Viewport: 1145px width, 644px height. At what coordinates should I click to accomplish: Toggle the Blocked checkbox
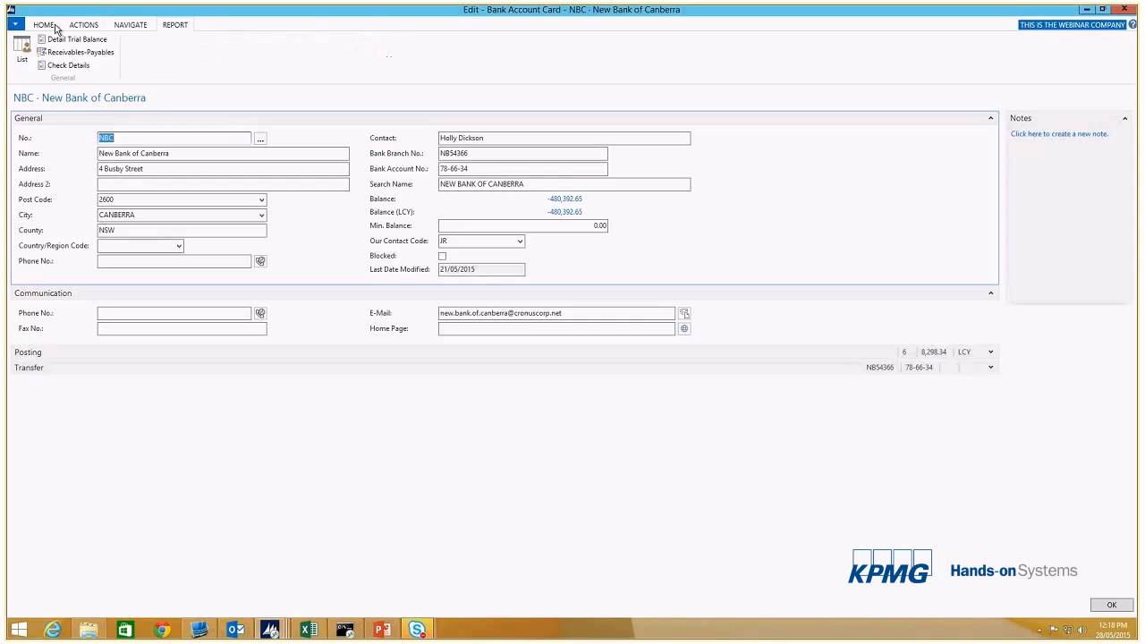click(x=442, y=256)
